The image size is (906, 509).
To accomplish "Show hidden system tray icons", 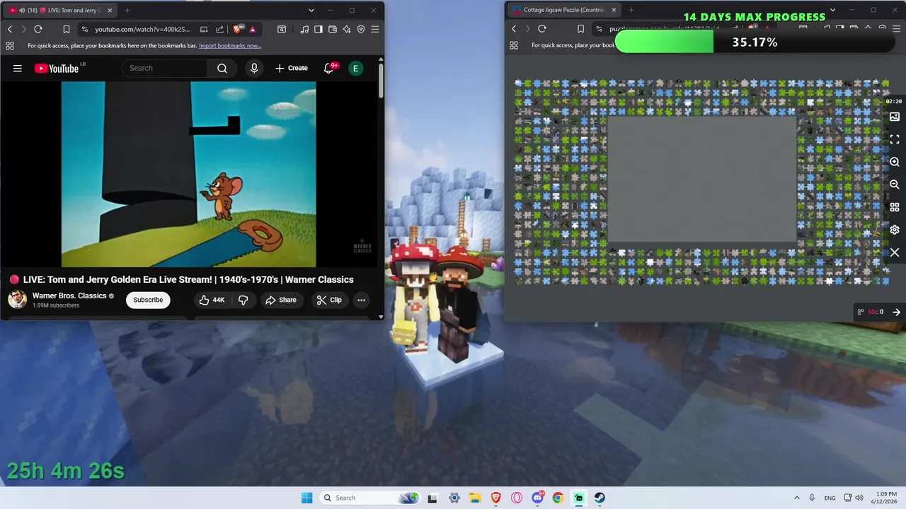I will pyautogui.click(x=797, y=498).
